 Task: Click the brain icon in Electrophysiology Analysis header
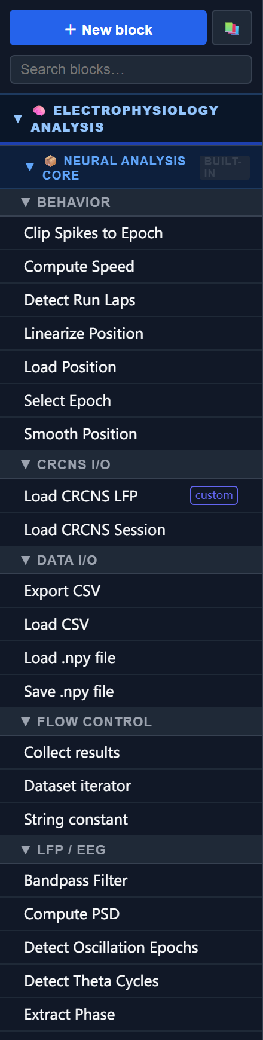39,111
